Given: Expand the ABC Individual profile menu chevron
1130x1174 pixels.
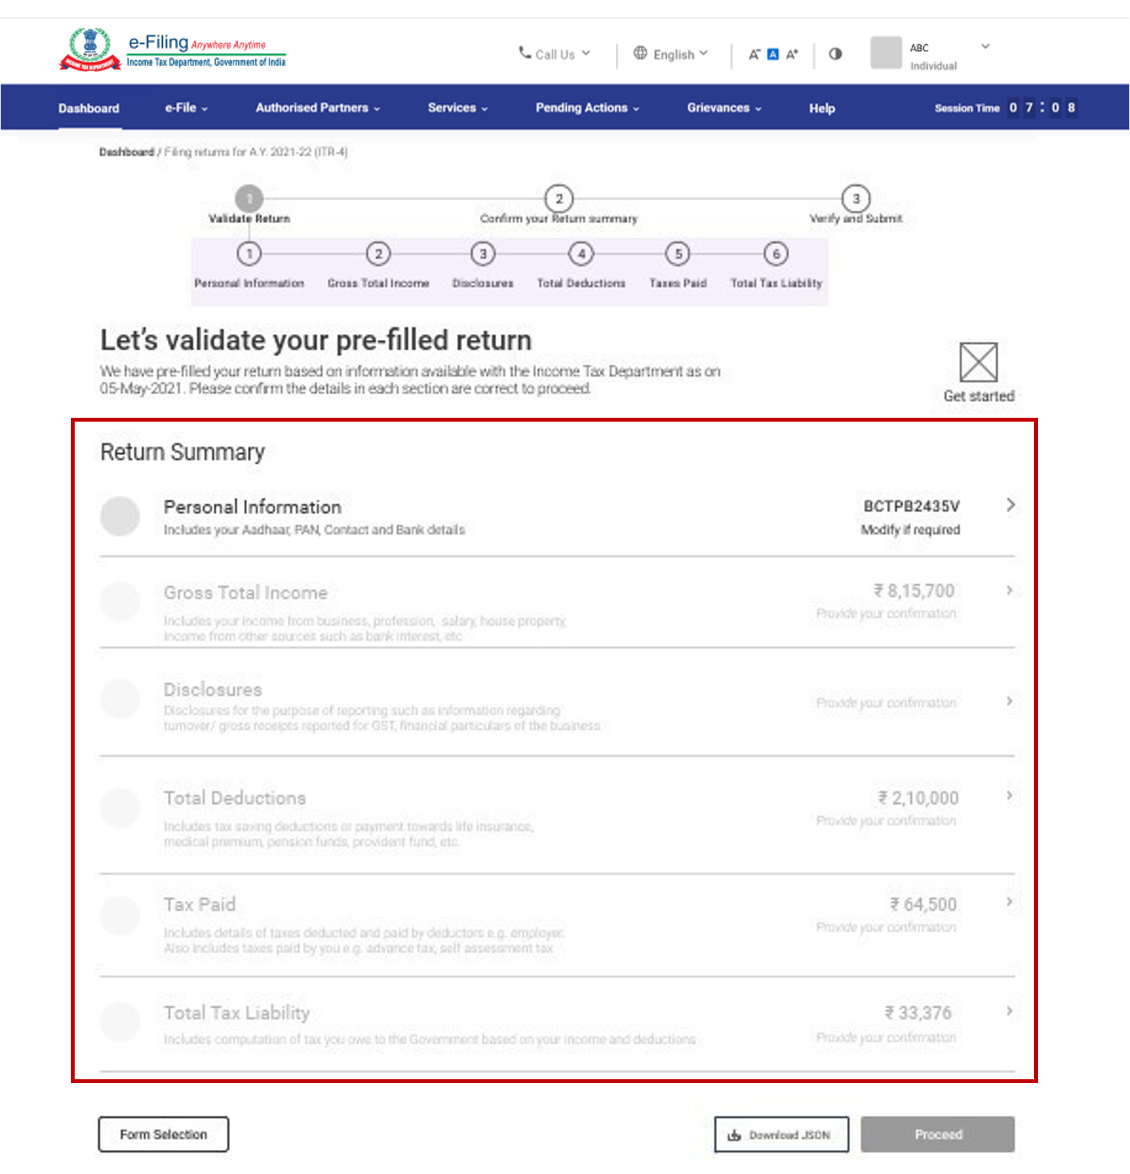Looking at the screenshot, I should point(985,47).
